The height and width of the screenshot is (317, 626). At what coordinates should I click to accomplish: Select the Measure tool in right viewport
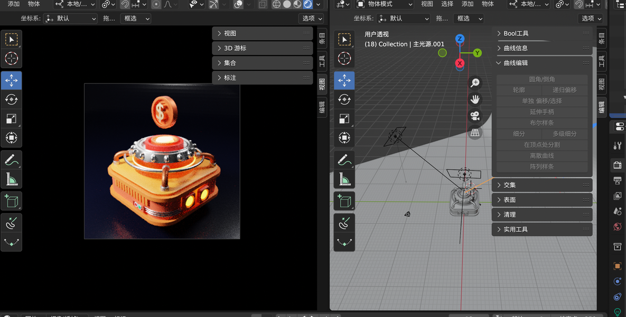(344, 179)
